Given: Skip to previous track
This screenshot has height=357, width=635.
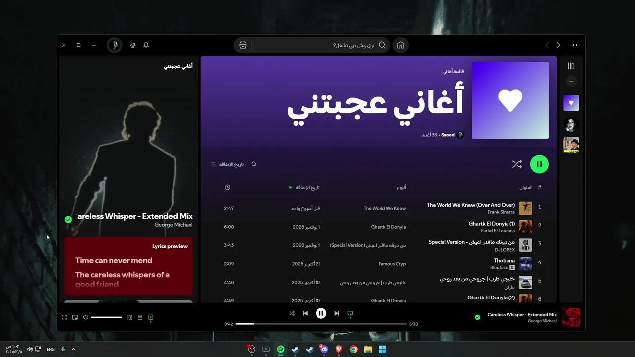Looking at the screenshot, I should 305,313.
